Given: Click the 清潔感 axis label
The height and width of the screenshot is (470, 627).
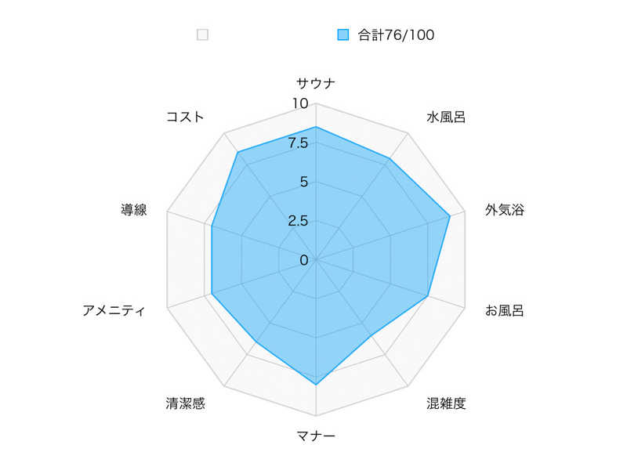Looking at the screenshot, I should pos(185,403).
